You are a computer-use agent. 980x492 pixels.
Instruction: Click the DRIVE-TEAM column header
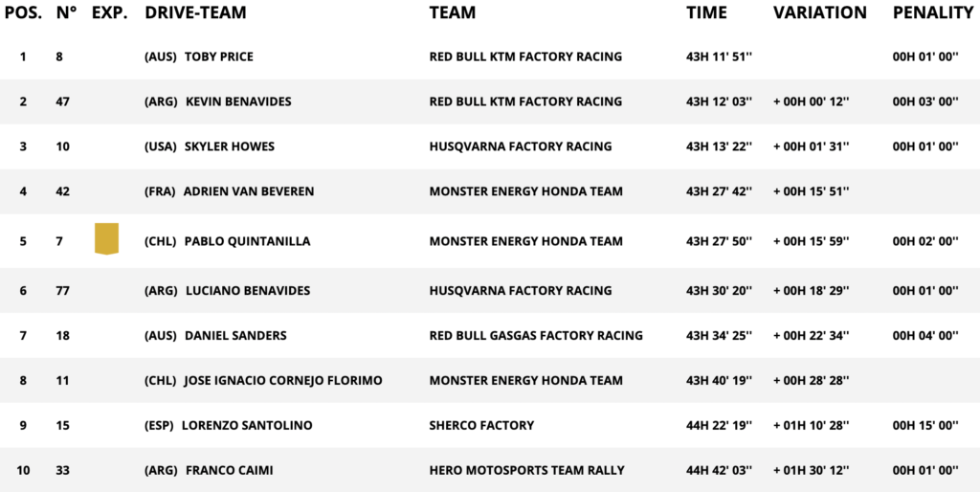195,13
